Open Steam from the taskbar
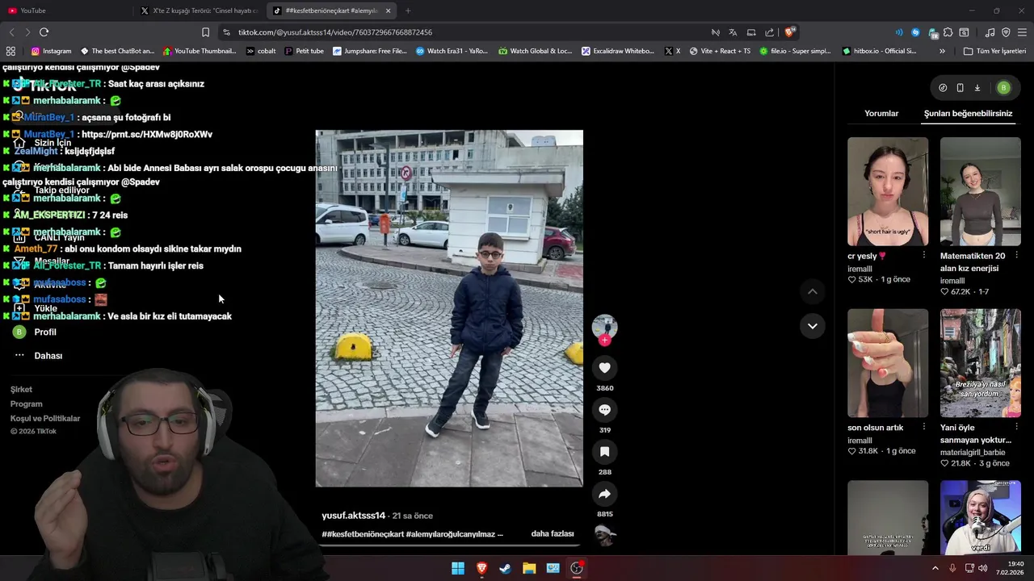The width and height of the screenshot is (1034, 581). coord(506,568)
